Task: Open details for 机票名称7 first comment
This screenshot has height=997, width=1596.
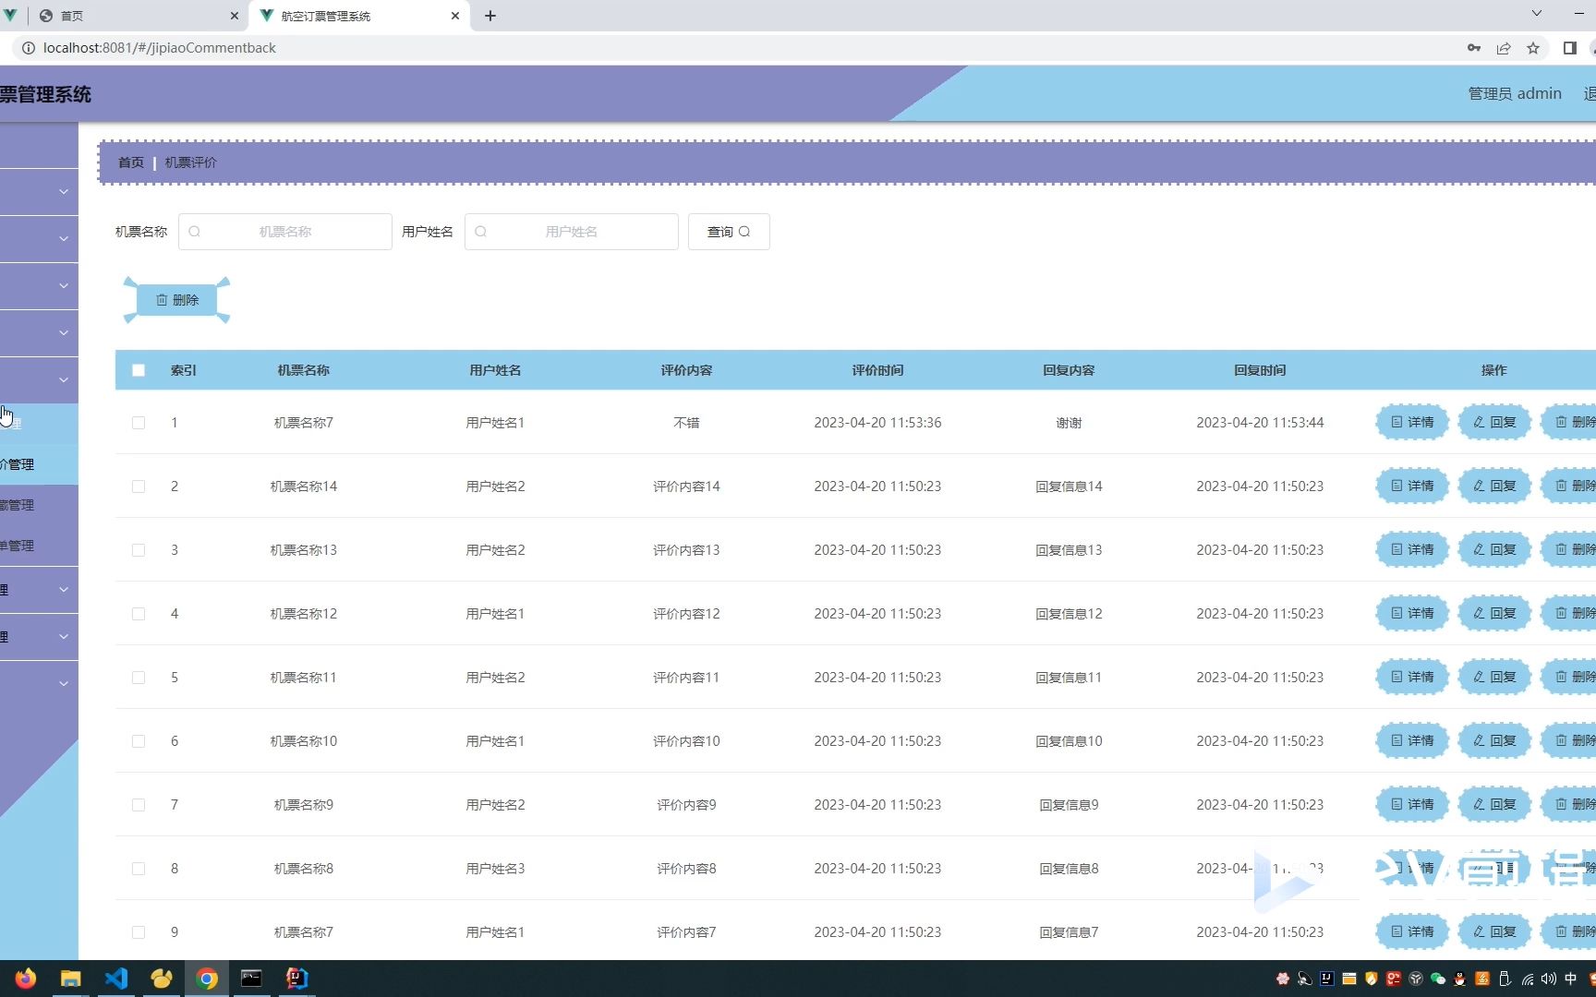Action: [x=1411, y=422]
